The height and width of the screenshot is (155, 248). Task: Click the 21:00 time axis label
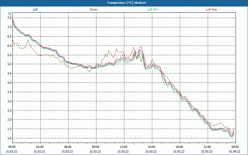[208, 147]
